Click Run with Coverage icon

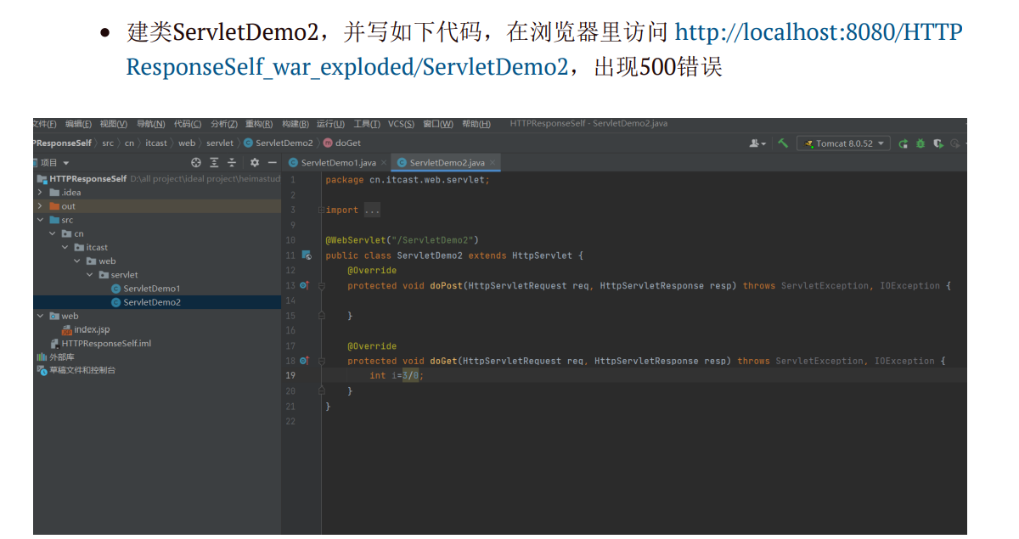point(938,143)
